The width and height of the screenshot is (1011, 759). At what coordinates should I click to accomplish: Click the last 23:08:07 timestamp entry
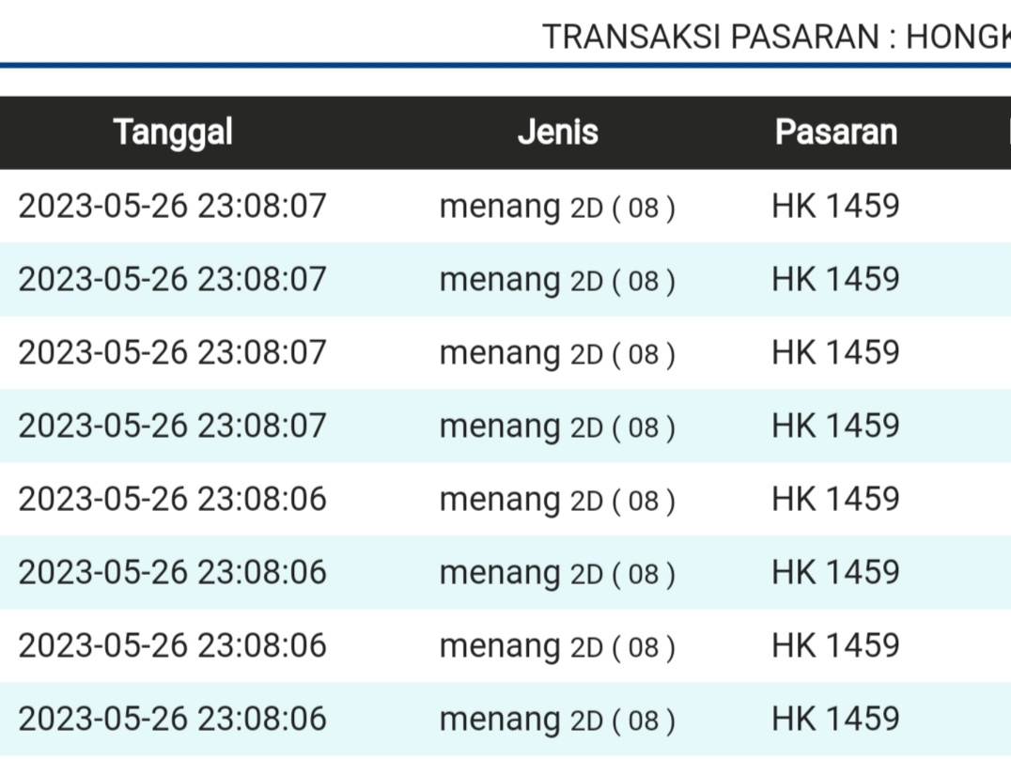(x=172, y=426)
